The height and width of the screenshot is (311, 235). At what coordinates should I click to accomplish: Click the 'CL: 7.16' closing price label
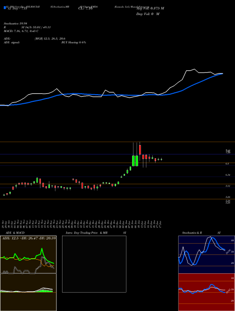coord(86,8)
